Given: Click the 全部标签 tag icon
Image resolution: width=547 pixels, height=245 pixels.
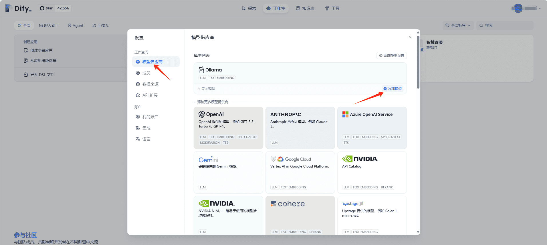Looking at the screenshot, I should (447, 25).
